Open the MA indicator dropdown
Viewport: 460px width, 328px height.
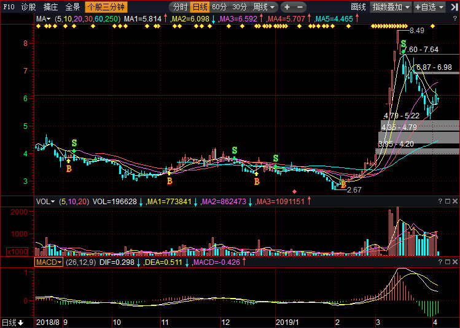click(x=45, y=19)
